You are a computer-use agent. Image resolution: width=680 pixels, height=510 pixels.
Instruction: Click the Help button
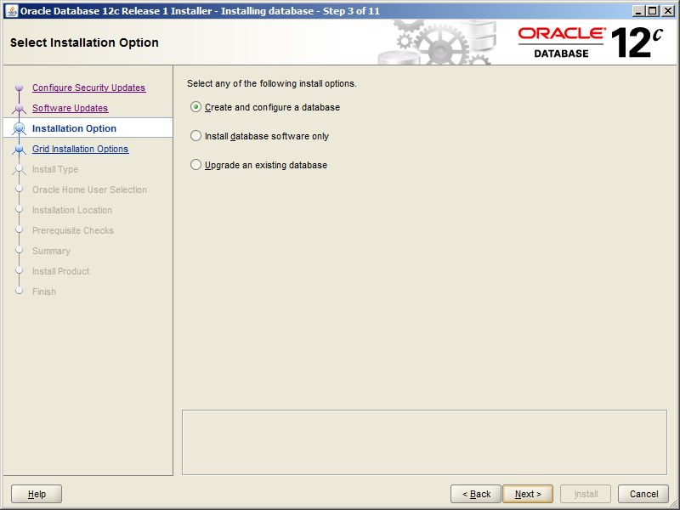(x=37, y=494)
